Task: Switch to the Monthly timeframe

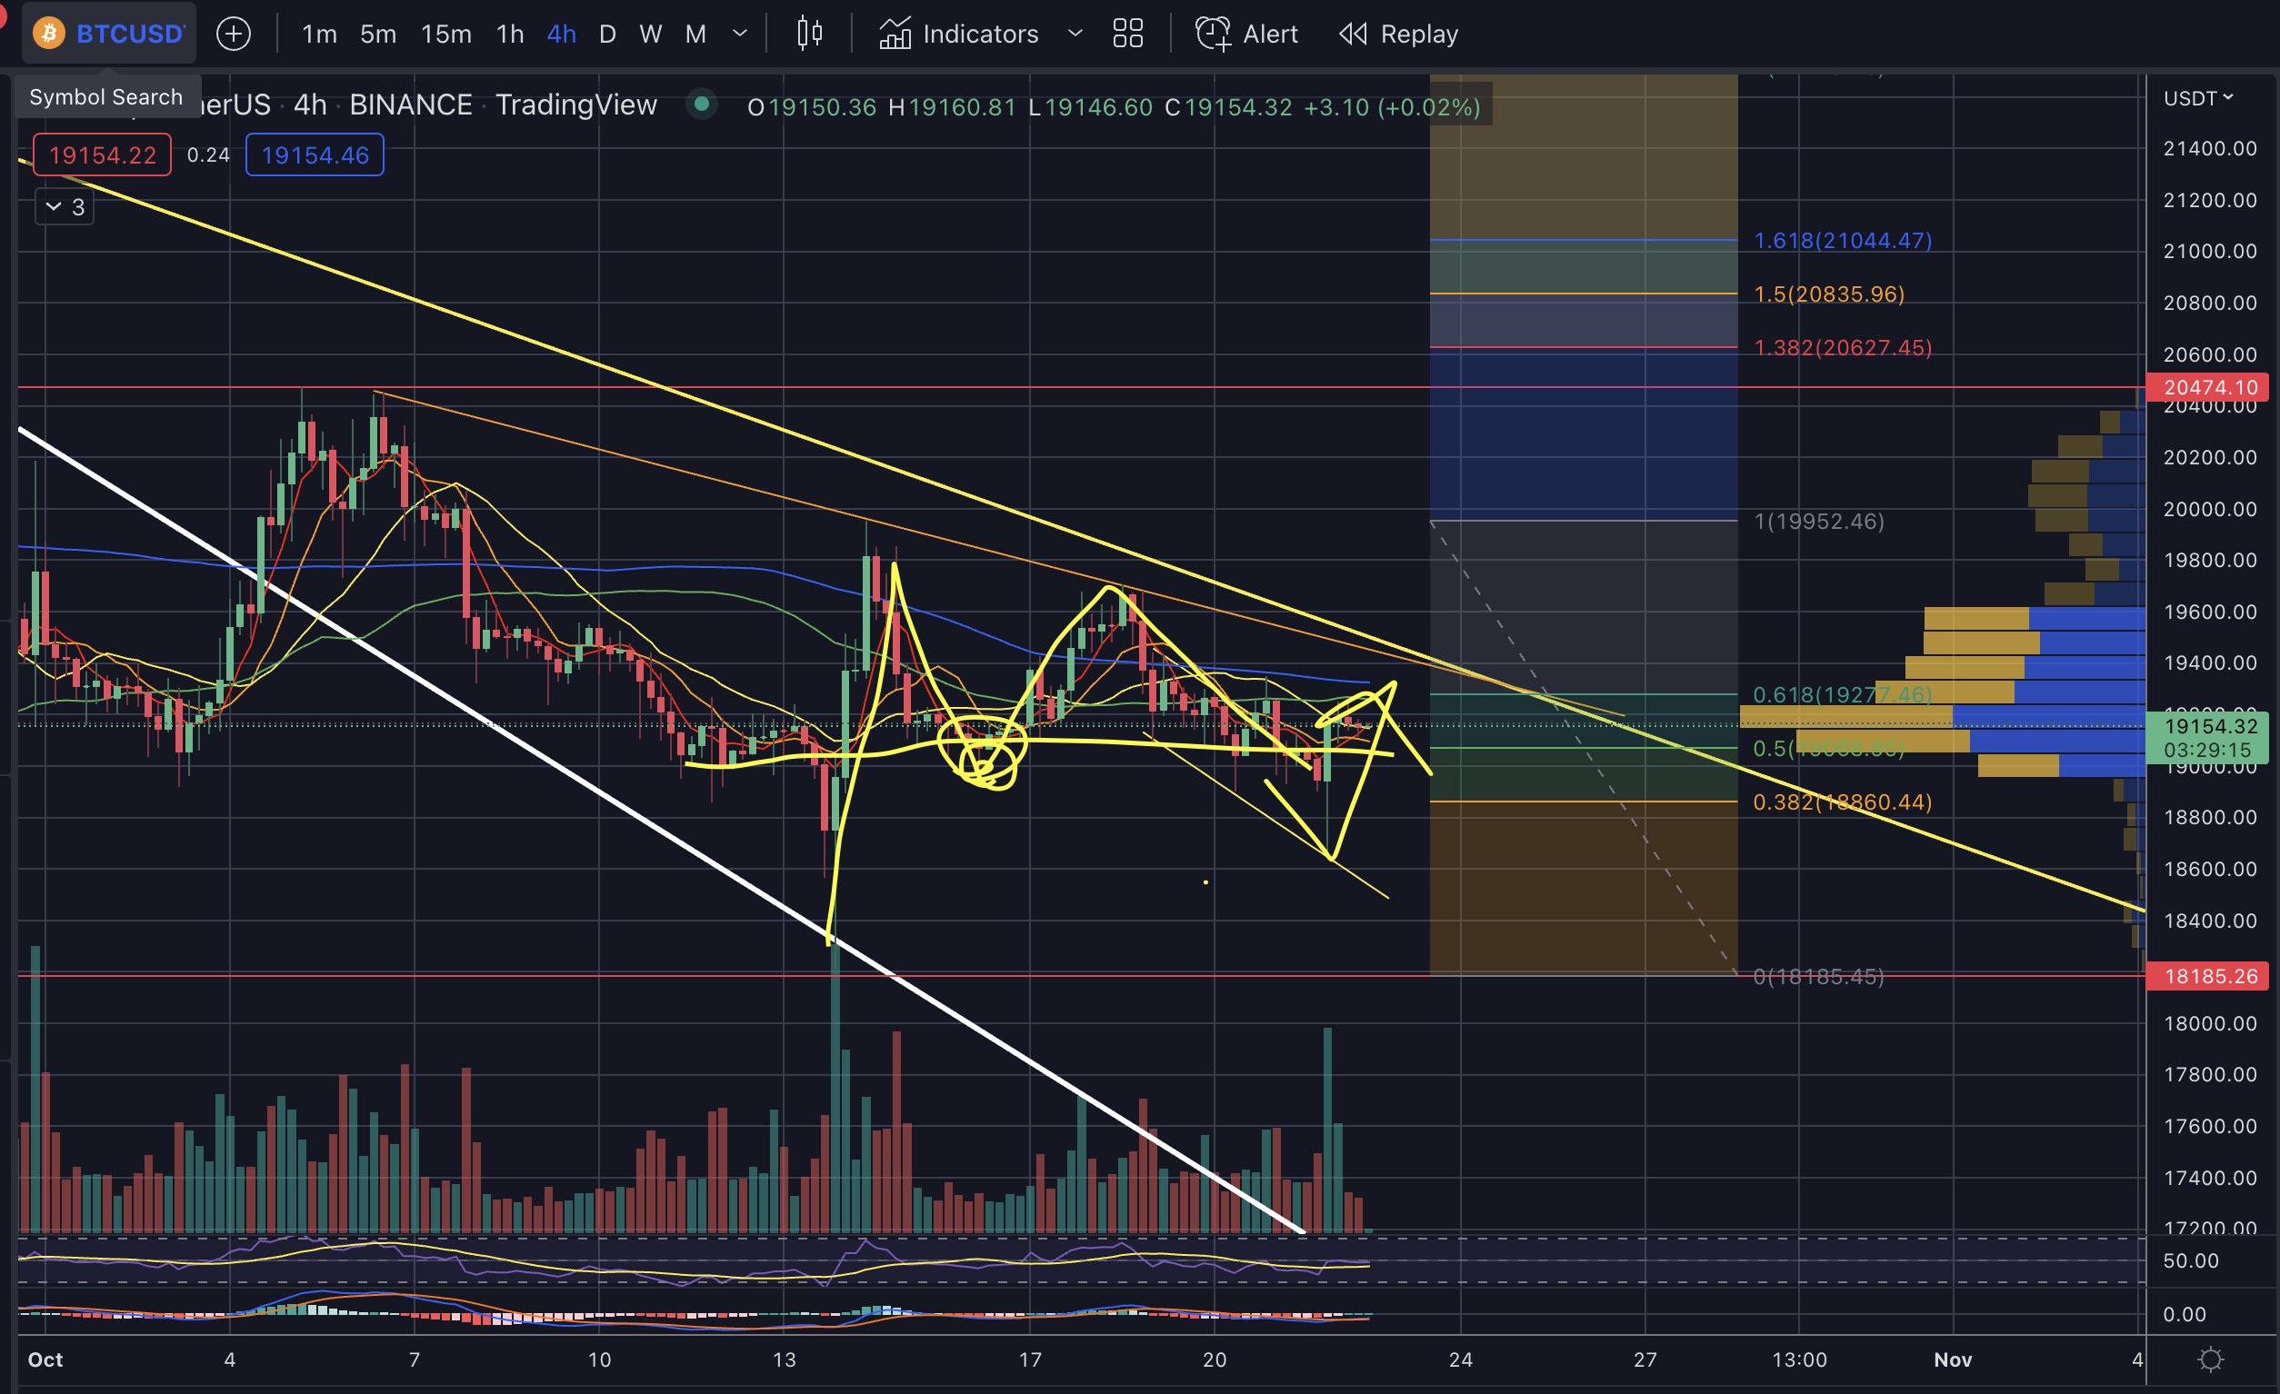Action: (x=695, y=35)
